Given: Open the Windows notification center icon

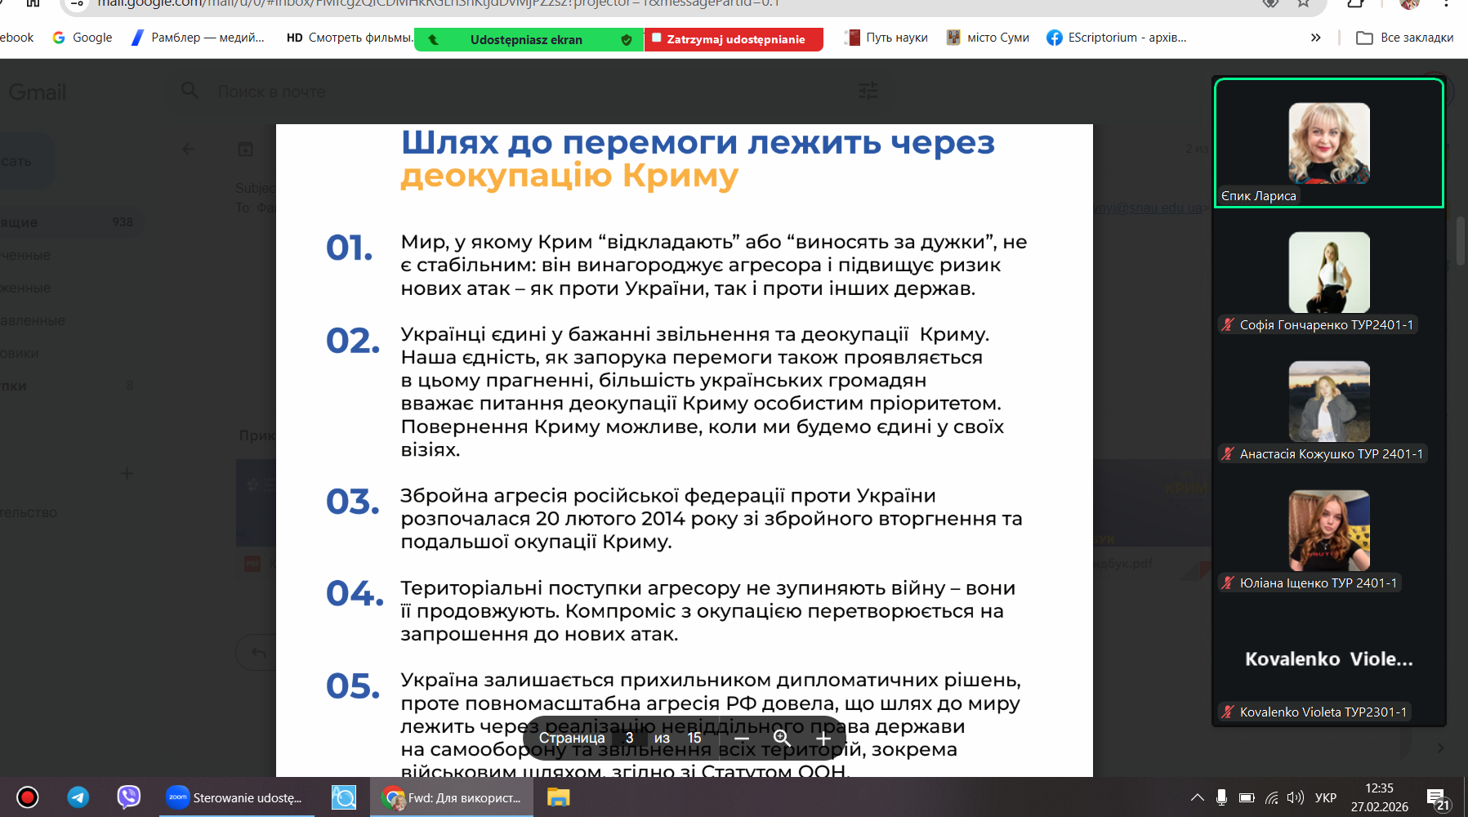Looking at the screenshot, I should [x=1436, y=797].
